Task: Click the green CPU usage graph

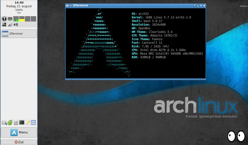Action: click(16, 19)
